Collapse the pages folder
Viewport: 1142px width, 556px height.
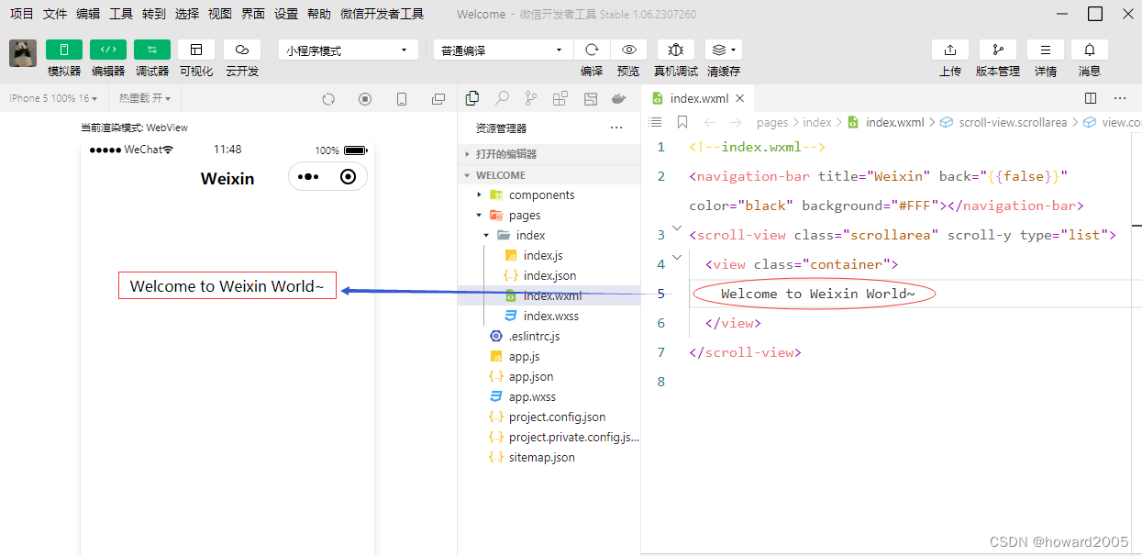click(549, 215)
